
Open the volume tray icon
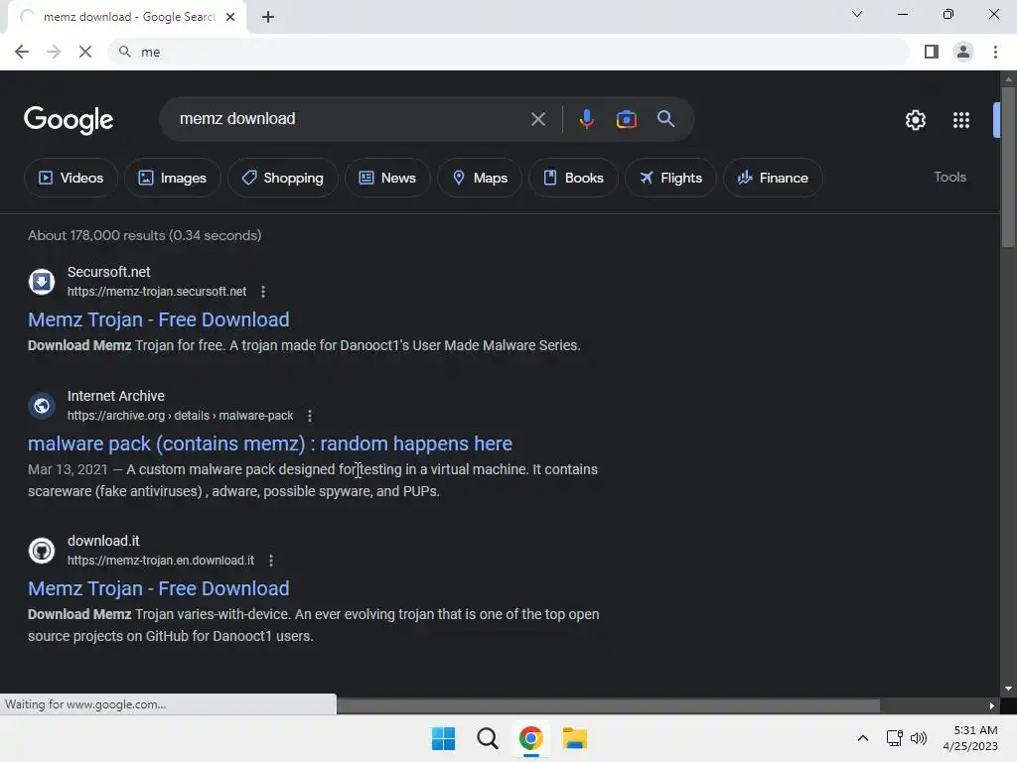(x=919, y=738)
